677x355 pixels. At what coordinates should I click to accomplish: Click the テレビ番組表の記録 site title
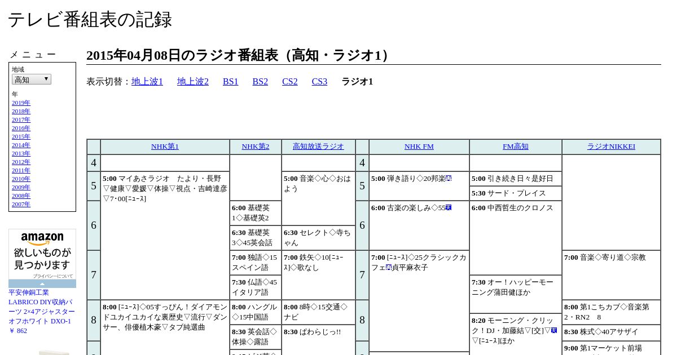(x=90, y=20)
